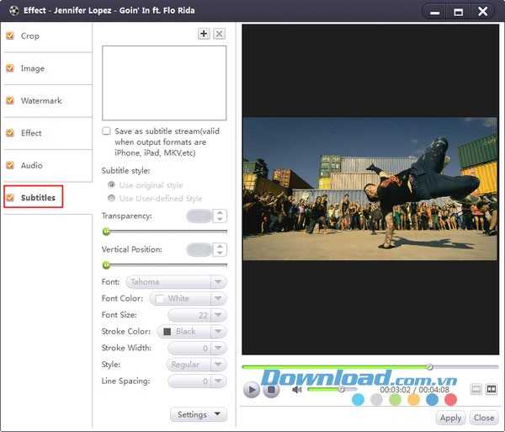Open the Style dropdown showing Regular
This screenshot has height=432, width=505.
(x=196, y=365)
